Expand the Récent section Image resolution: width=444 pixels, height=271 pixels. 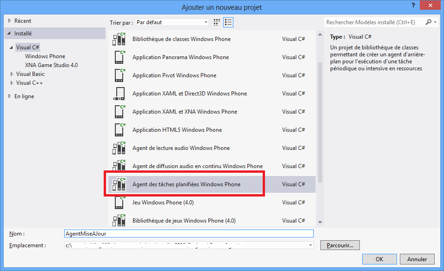click(10, 20)
